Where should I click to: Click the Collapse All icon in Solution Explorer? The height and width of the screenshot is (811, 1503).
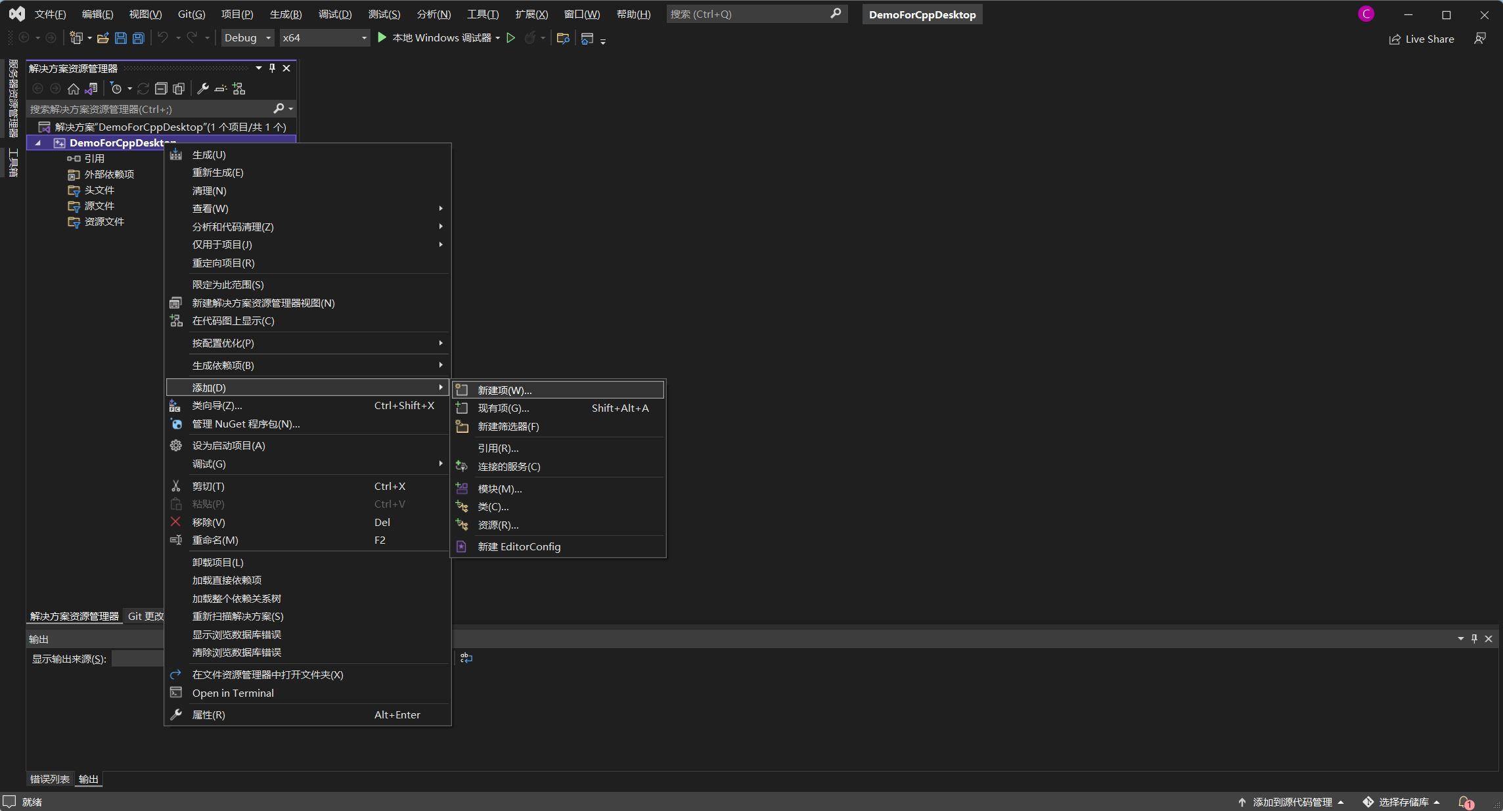click(x=161, y=89)
